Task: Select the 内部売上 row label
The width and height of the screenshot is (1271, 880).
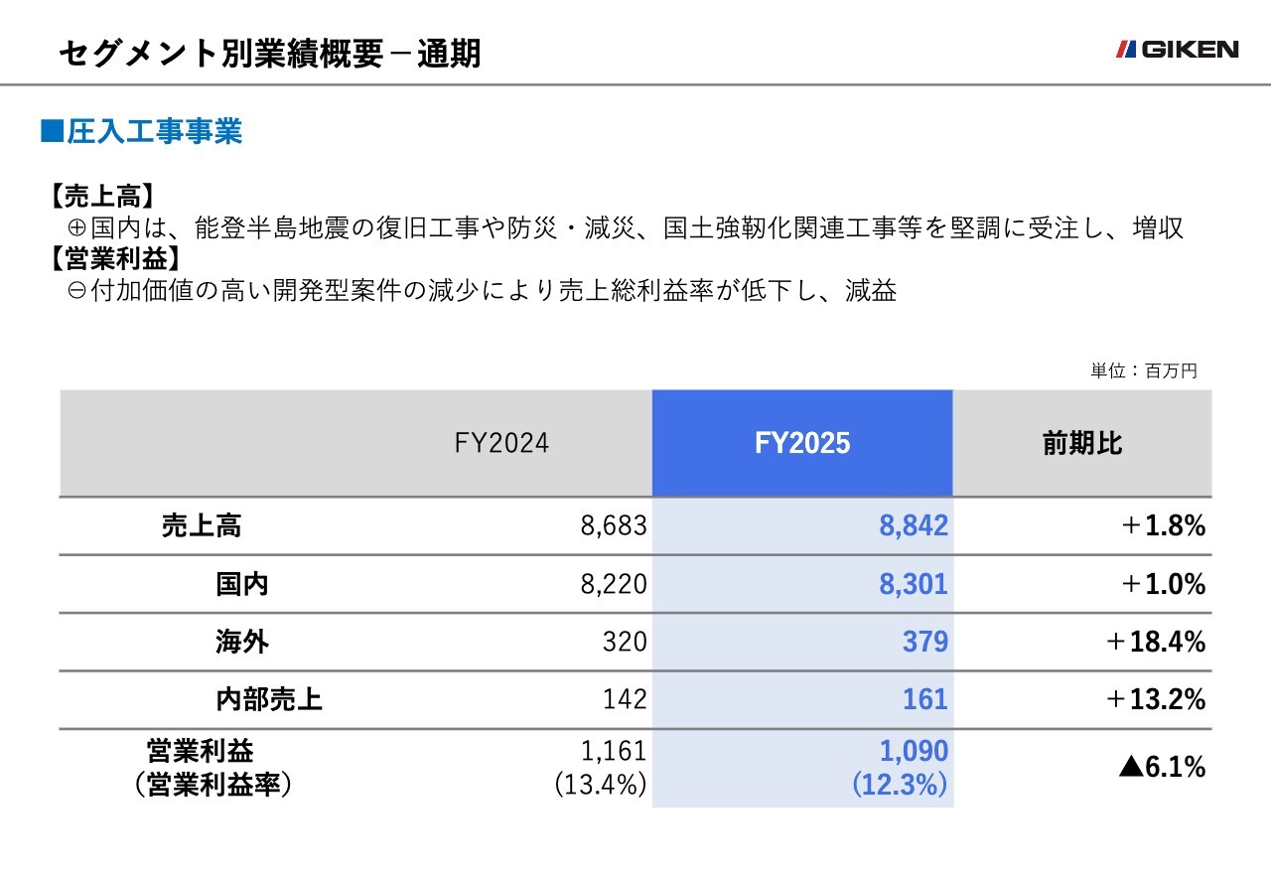Action: [x=269, y=699]
